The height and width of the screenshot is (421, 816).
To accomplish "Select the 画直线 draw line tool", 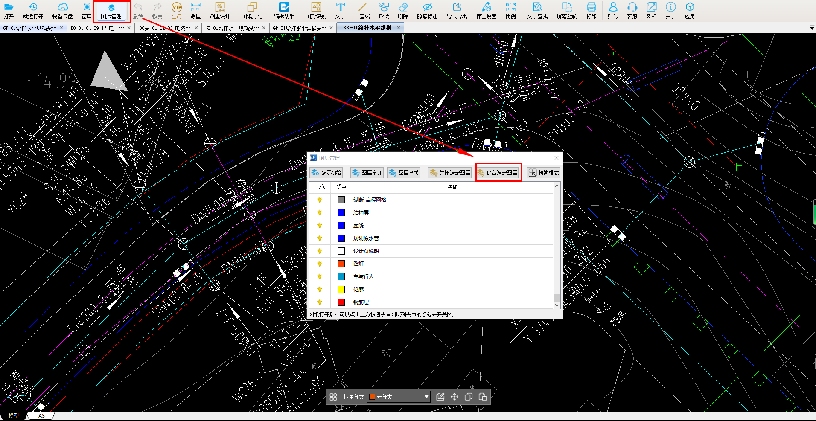I will 362,11.
